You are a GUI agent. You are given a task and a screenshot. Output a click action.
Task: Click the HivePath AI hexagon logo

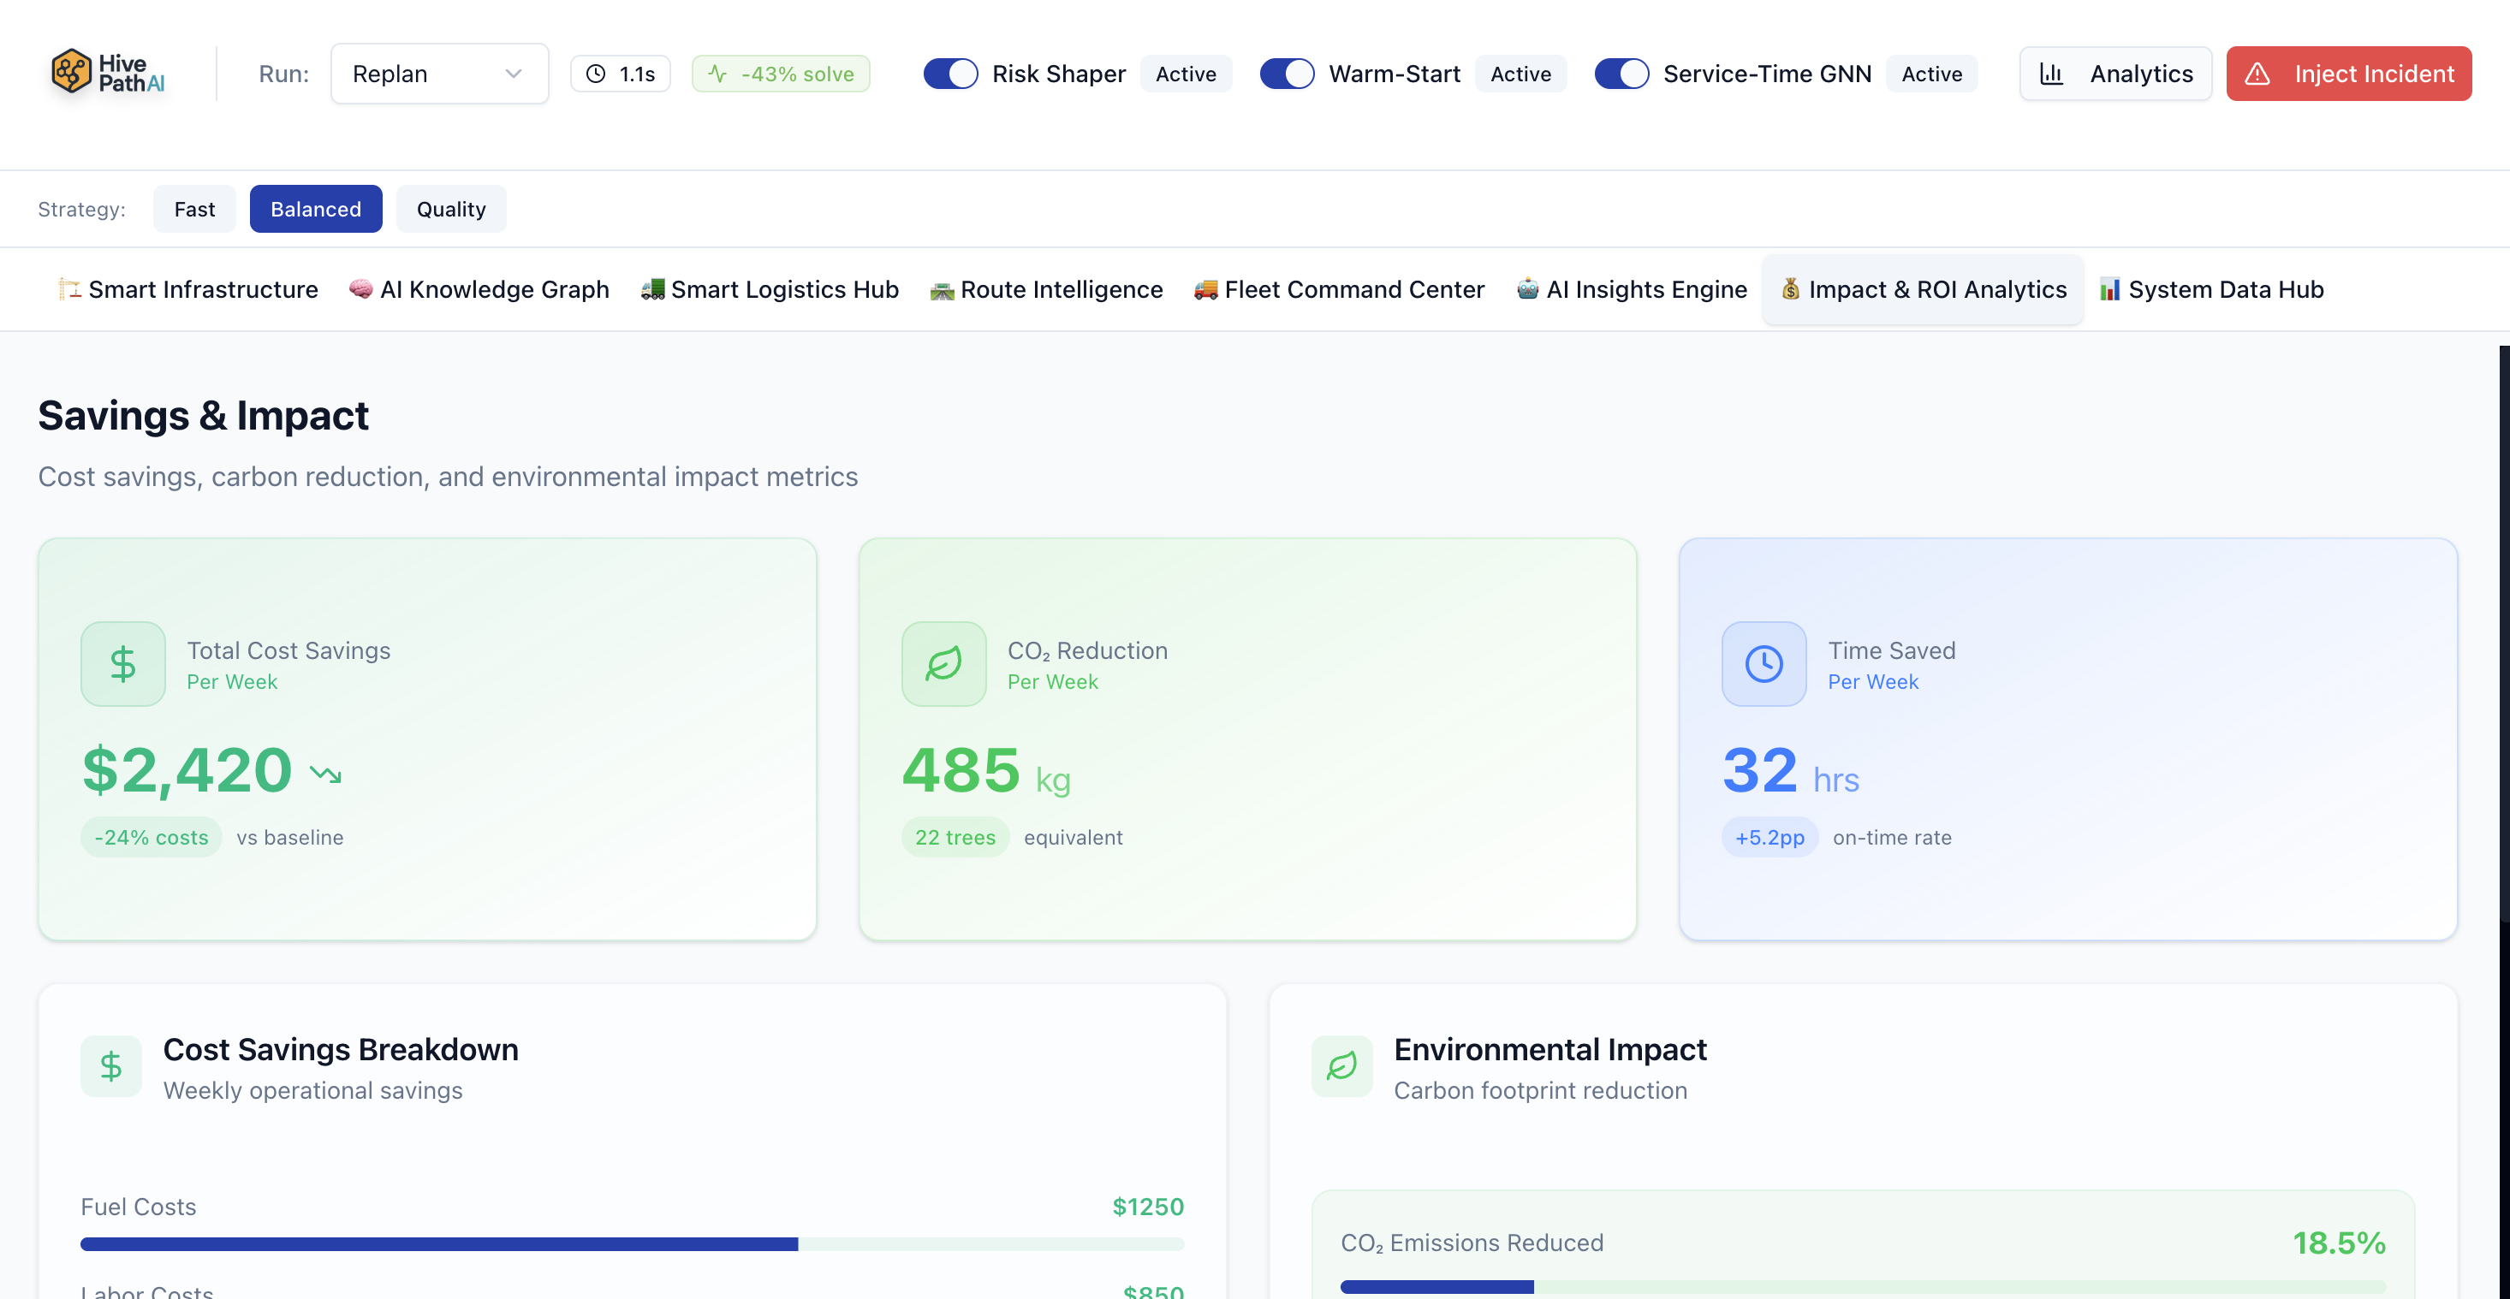click(71, 72)
